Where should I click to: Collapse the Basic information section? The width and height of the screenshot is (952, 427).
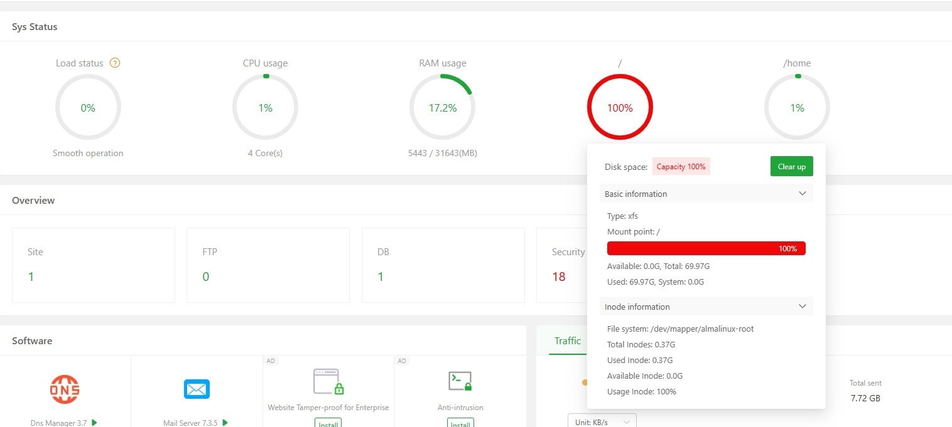(802, 194)
